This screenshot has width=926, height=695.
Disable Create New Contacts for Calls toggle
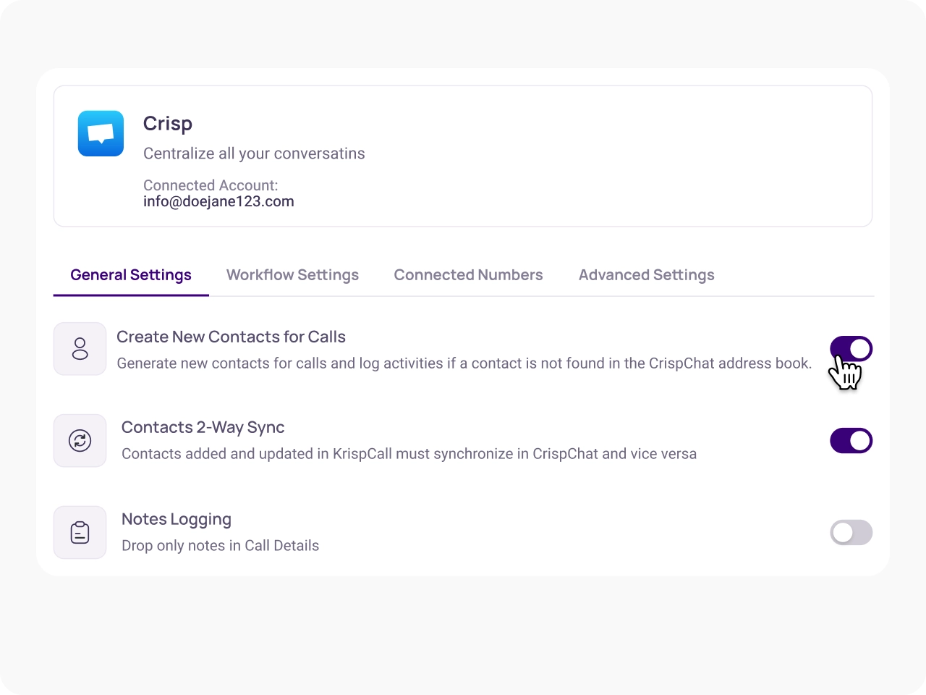(851, 349)
